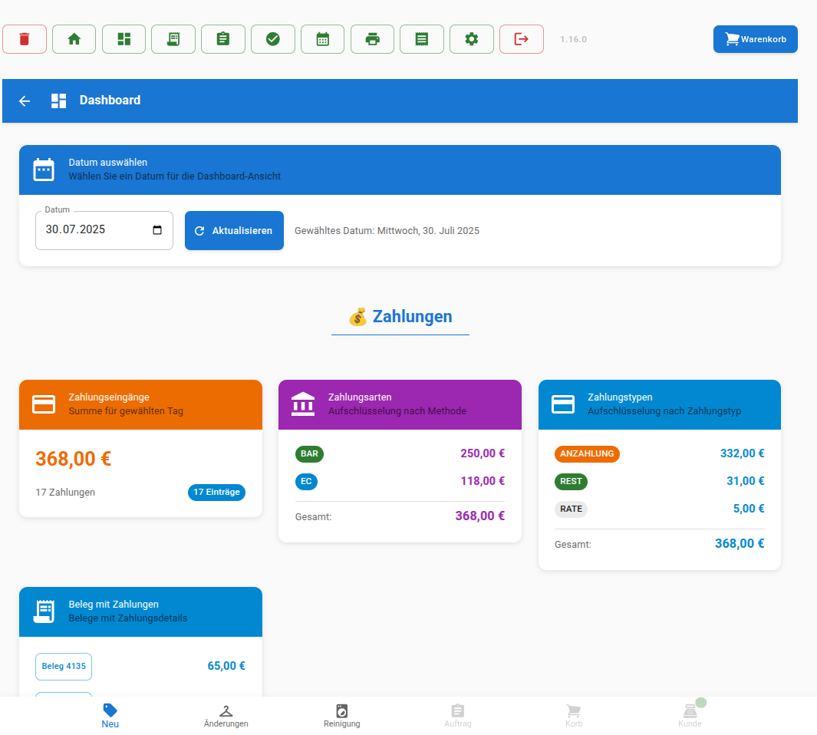Click the green checkmark circle icon
The width and height of the screenshot is (817, 735).
273,39
